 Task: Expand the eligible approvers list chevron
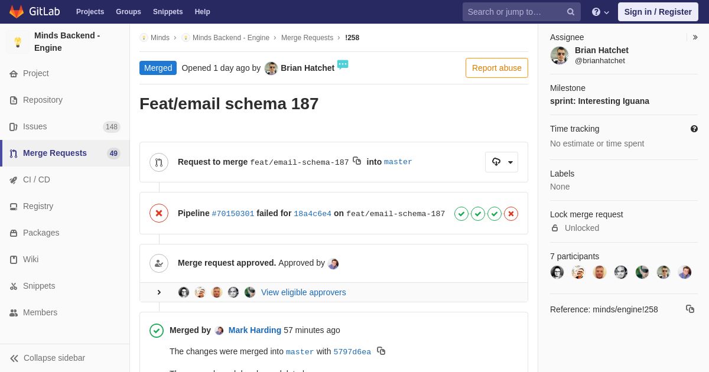click(x=159, y=292)
